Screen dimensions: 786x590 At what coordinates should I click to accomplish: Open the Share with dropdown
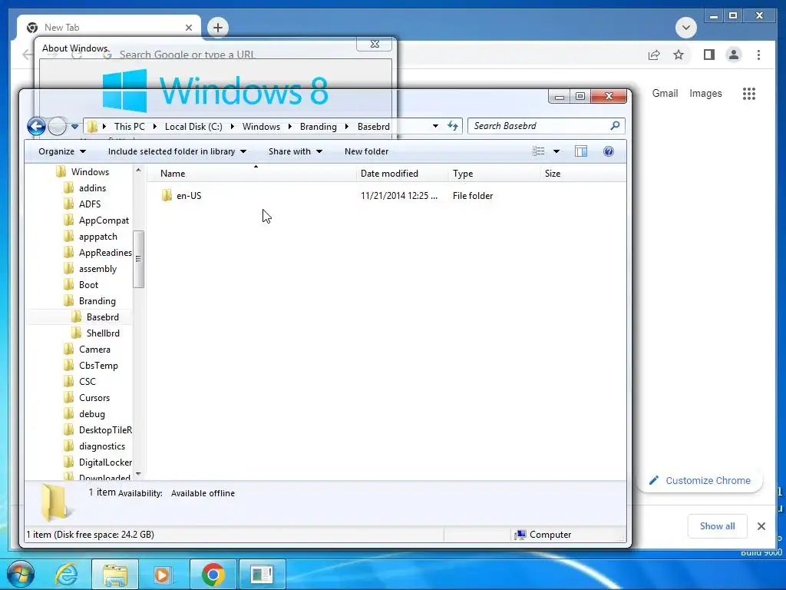point(296,151)
